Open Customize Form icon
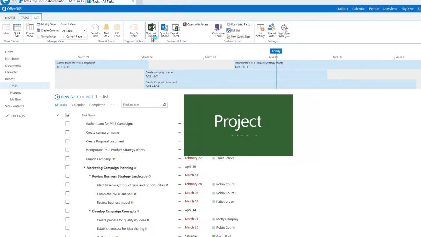The height and width of the screenshot is (237, 421). (x=218, y=31)
